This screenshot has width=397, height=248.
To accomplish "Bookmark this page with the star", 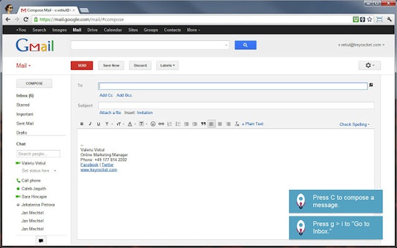I will tap(370, 19).
